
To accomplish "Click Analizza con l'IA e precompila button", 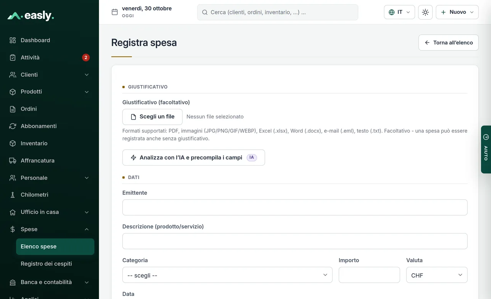I will click(x=194, y=158).
